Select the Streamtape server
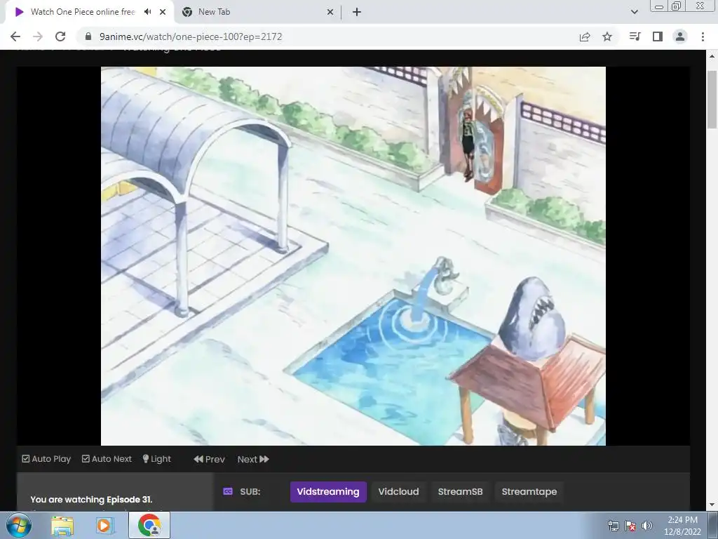The image size is (718, 539). pyautogui.click(x=529, y=492)
